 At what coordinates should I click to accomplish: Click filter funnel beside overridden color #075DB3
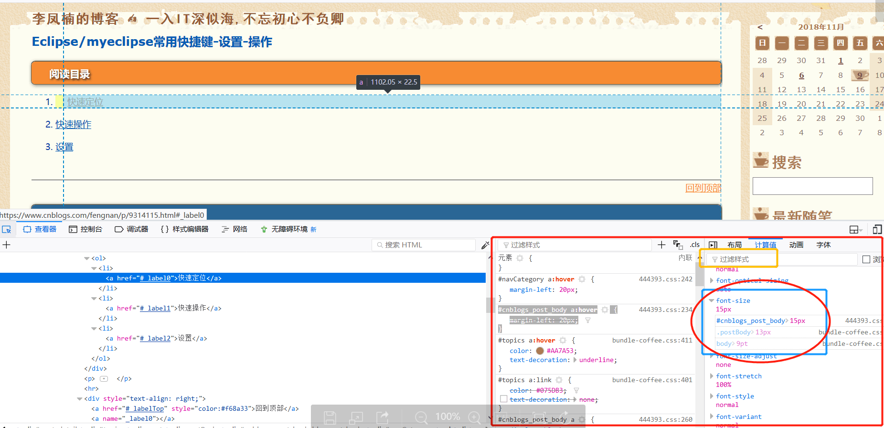click(576, 391)
